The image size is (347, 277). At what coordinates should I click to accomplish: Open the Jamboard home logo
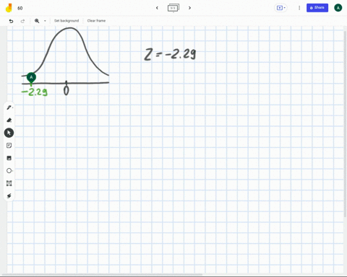[9, 8]
